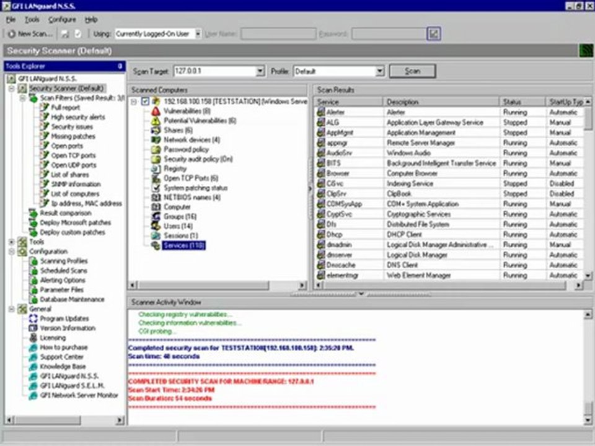Open the Using credentials dropdown

198,33
